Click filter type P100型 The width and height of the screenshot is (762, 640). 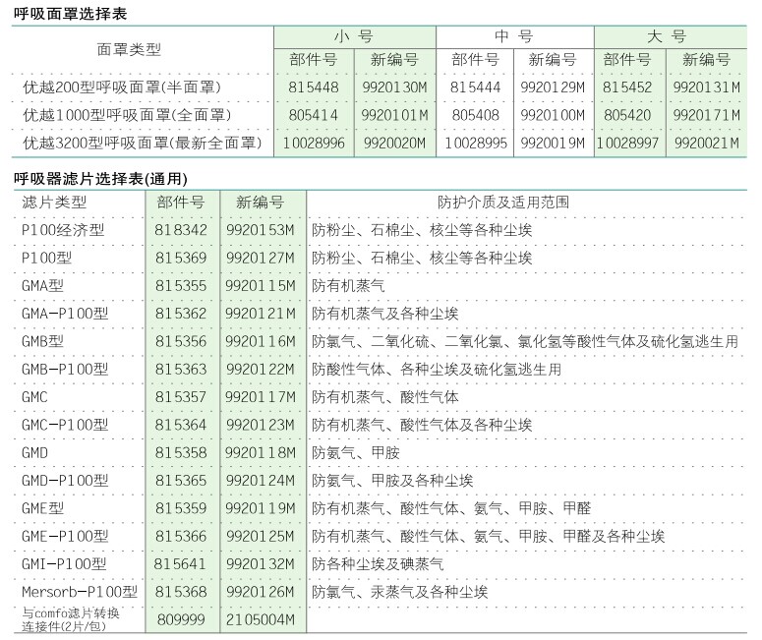click(x=46, y=258)
